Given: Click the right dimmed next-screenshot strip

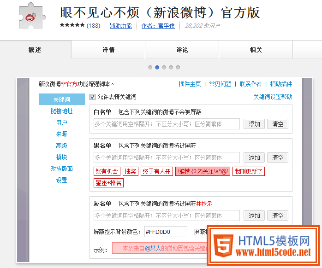Looking at the screenshot, I should 307,151.
